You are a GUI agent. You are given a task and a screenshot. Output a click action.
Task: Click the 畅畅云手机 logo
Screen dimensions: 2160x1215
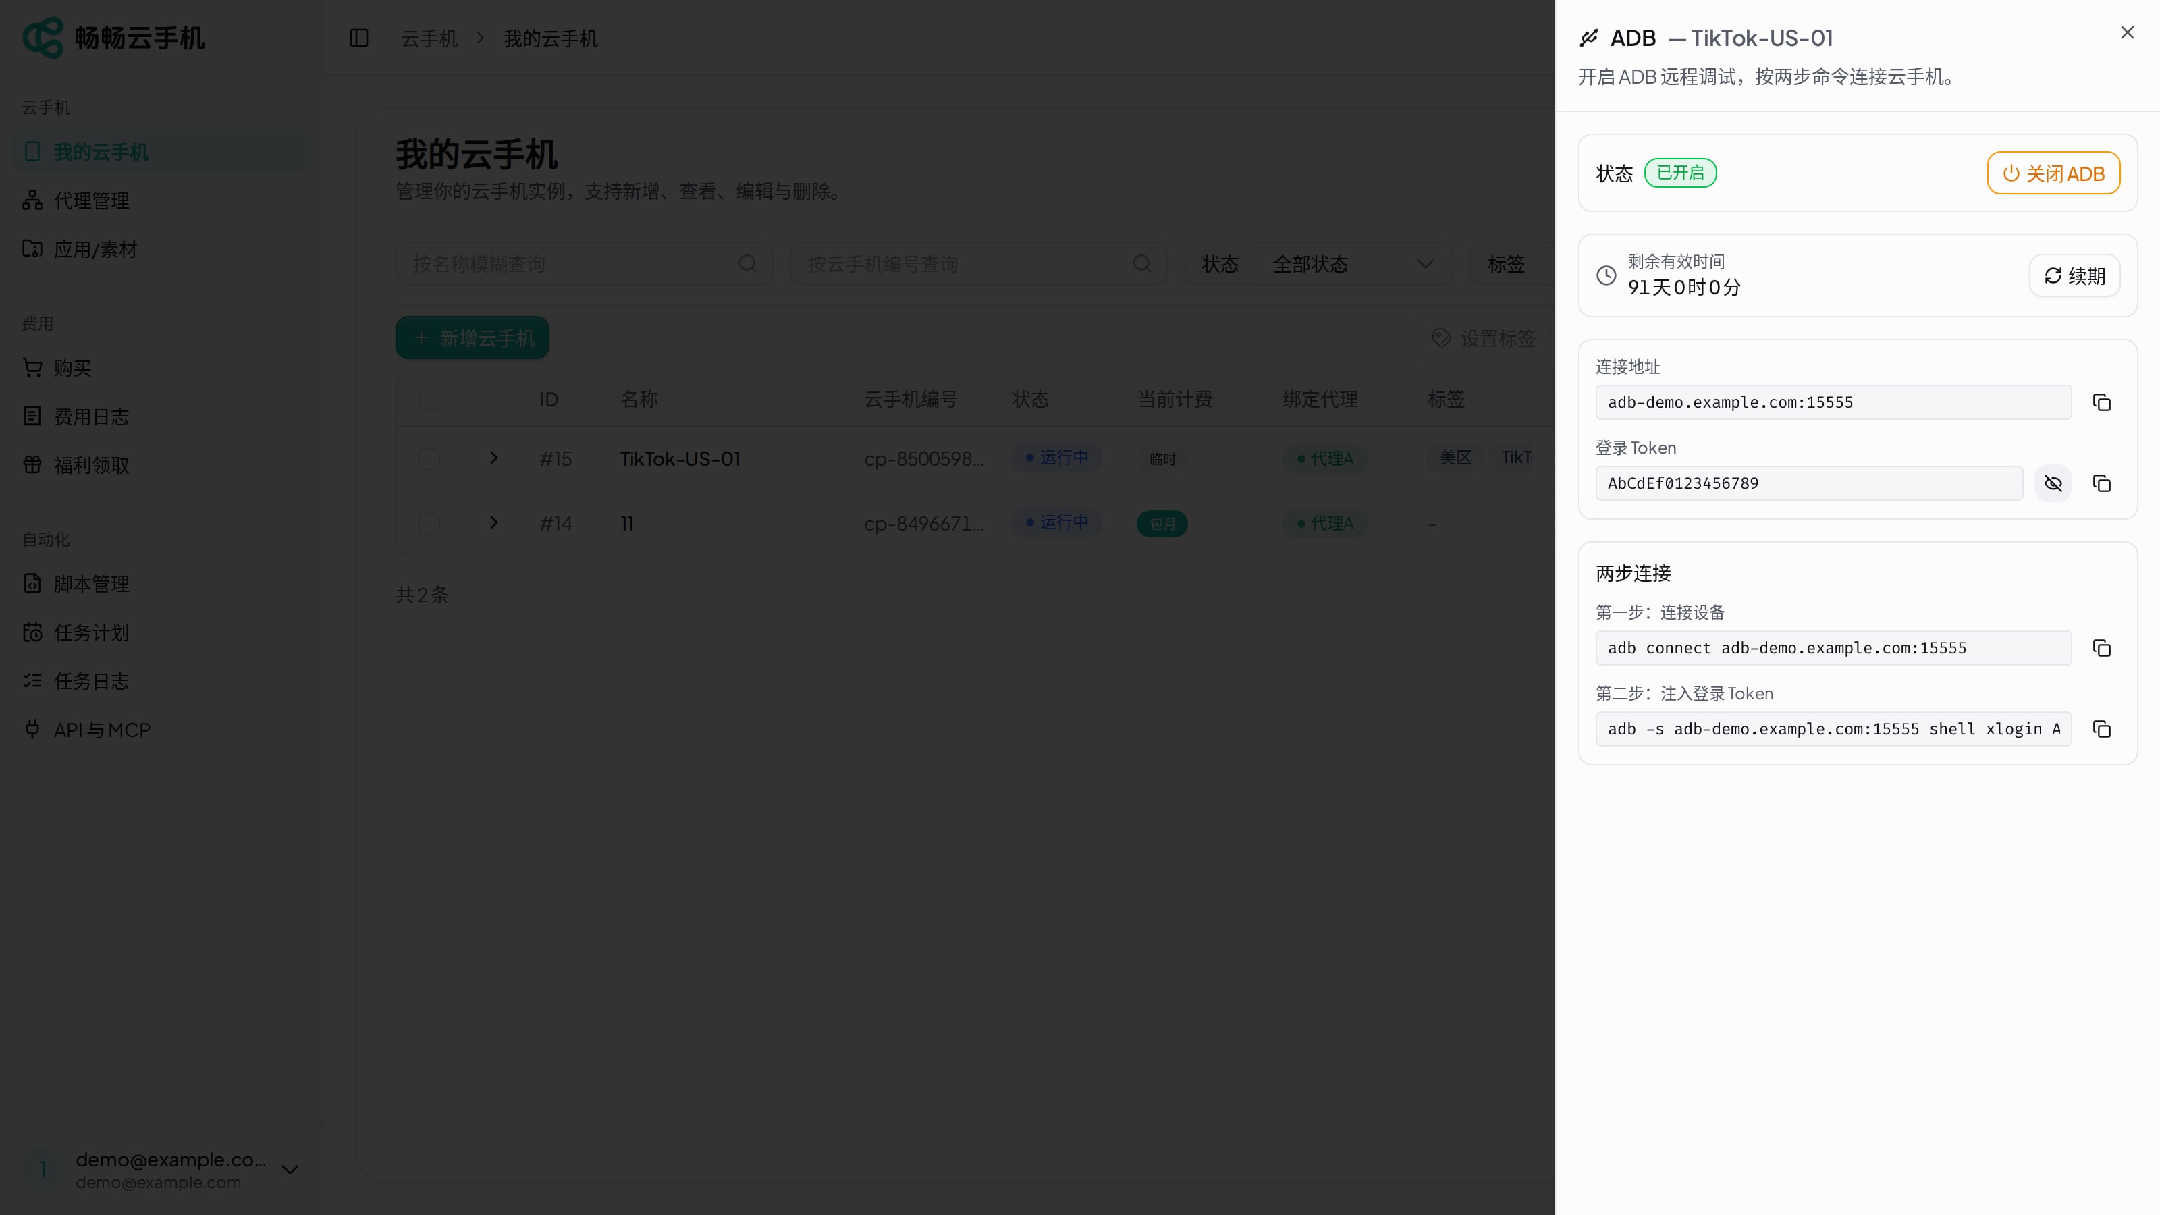pyautogui.click(x=114, y=38)
